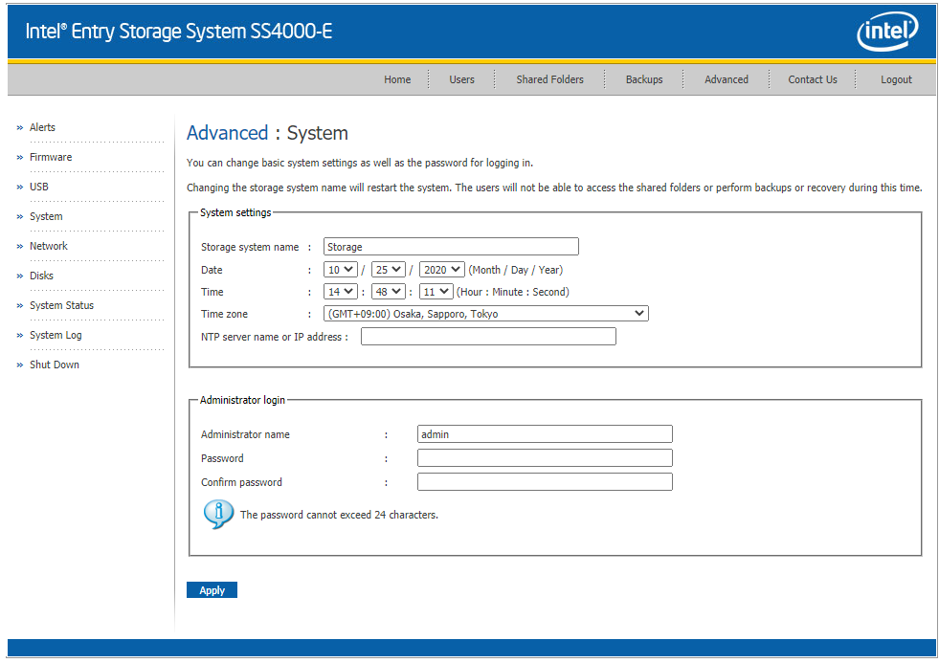Image resolution: width=939 pixels, height=663 pixels.
Task: Click Logout in the navigation bar
Action: [x=896, y=79]
